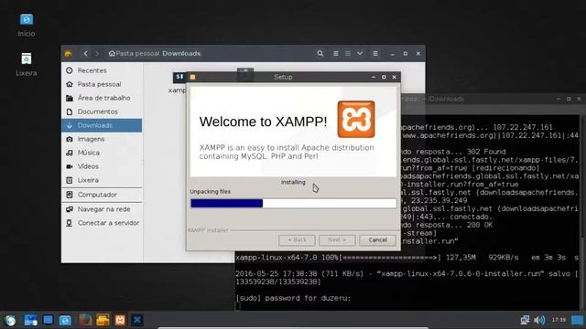
Task: Click the Downloads breadcrumb in path bar
Action: coord(181,53)
